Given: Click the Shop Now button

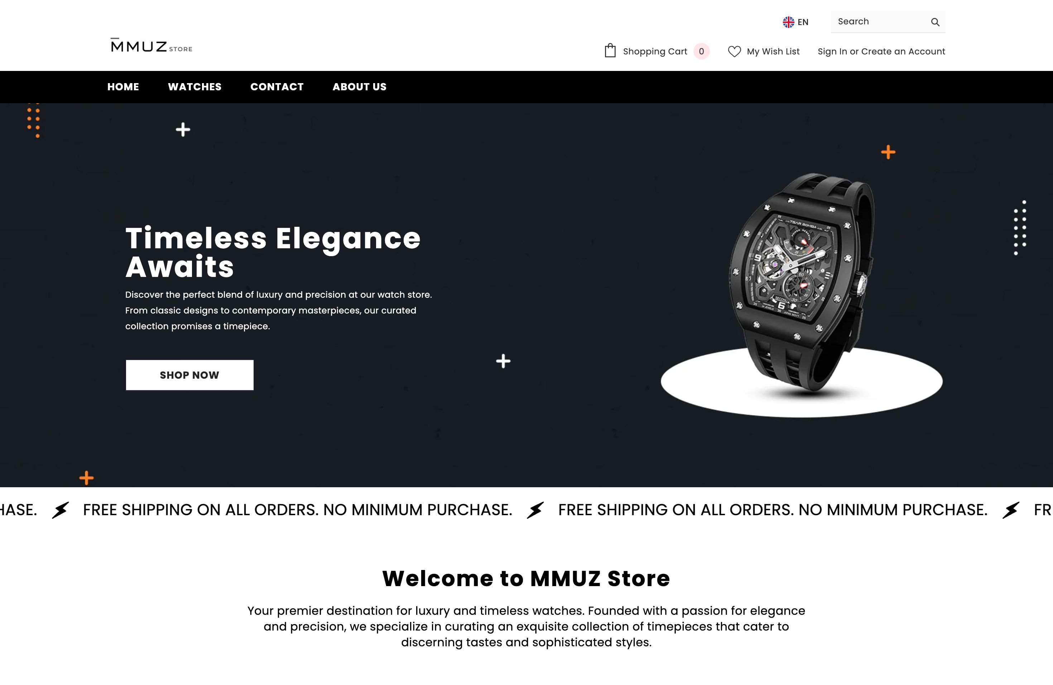Looking at the screenshot, I should pyautogui.click(x=190, y=375).
